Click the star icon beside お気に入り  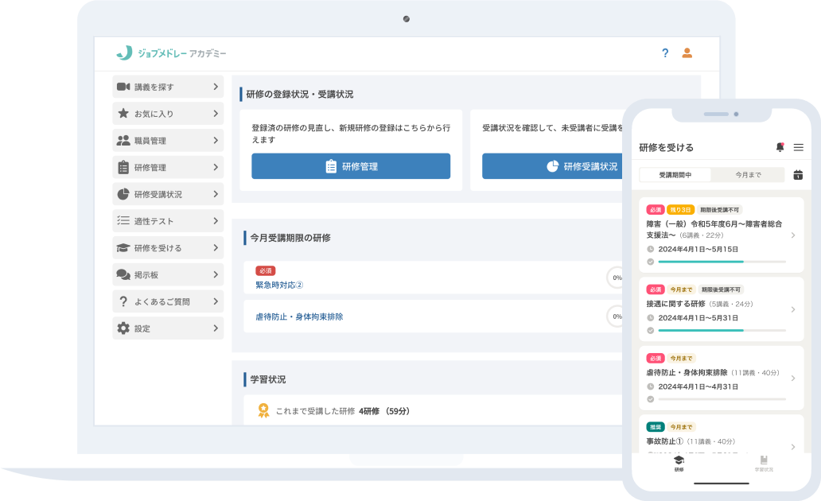coord(123,114)
